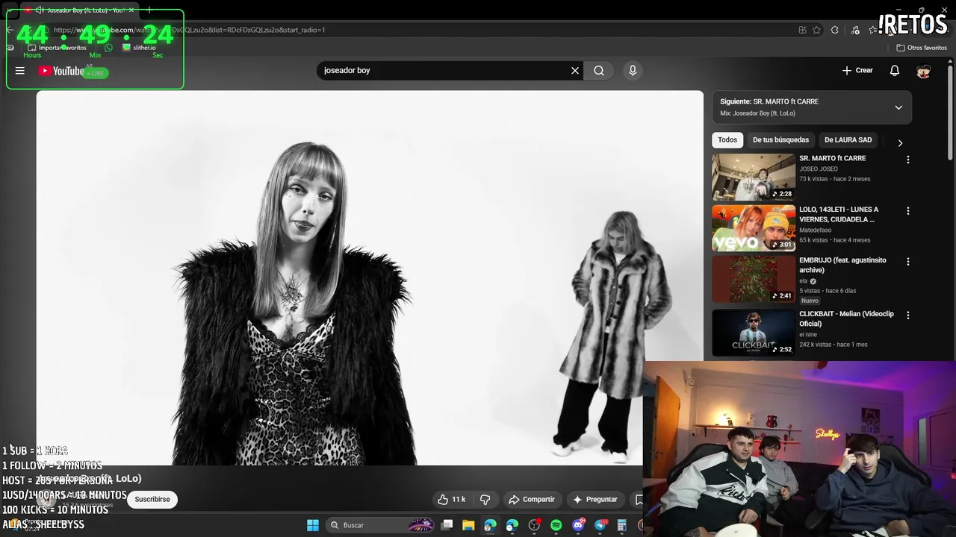Open options for SR. MARTO ft CARRE
Viewport: 956px width, 537px height.
[908, 160]
